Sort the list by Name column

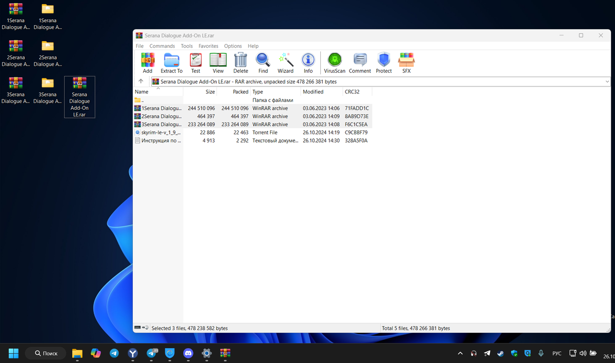coord(157,92)
